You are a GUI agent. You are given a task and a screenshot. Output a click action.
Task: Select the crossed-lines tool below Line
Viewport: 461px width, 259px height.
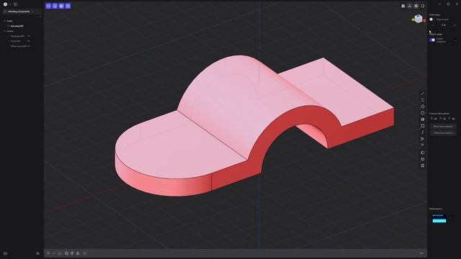(423, 100)
